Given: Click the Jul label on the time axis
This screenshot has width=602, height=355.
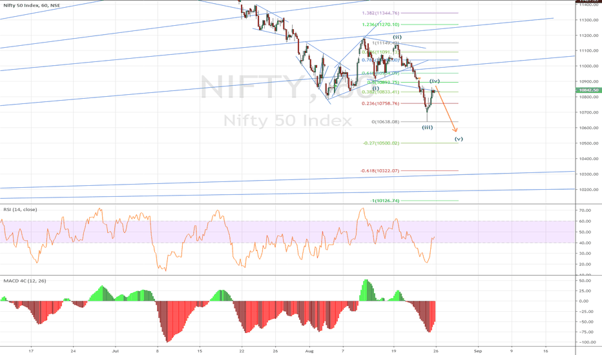Looking at the screenshot, I should pyautogui.click(x=115, y=350).
